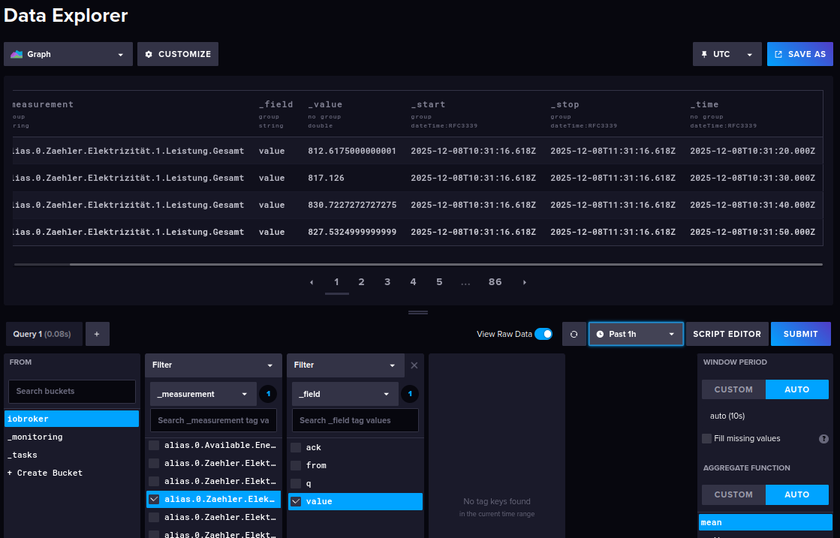Click the Fill missing values help icon
This screenshot has width=840, height=538.
coord(823,439)
